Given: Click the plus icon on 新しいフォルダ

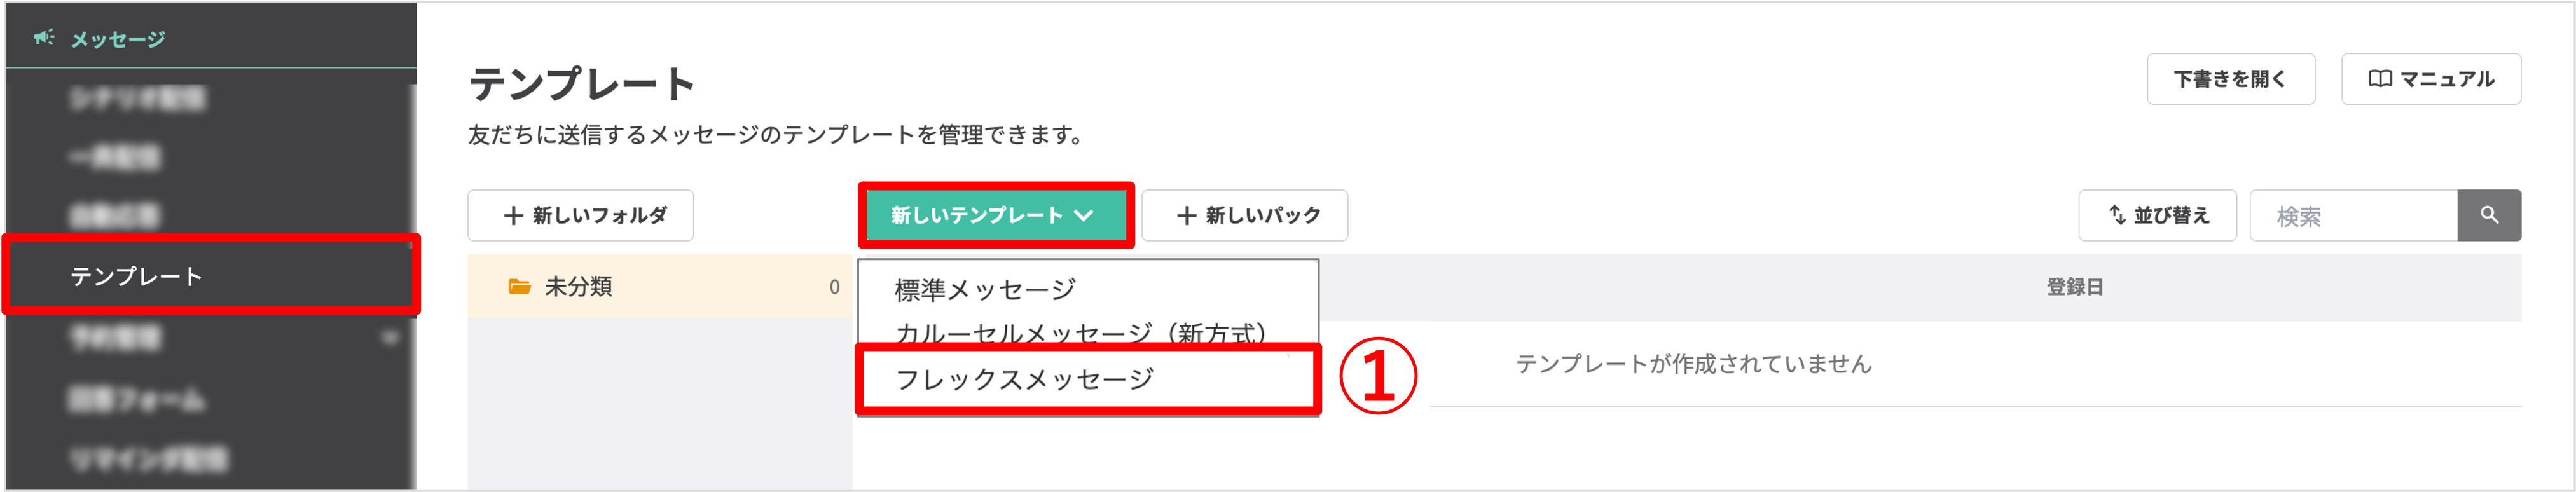Looking at the screenshot, I should click(514, 214).
